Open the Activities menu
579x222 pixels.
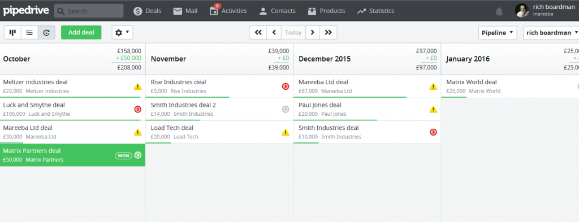coord(228,11)
